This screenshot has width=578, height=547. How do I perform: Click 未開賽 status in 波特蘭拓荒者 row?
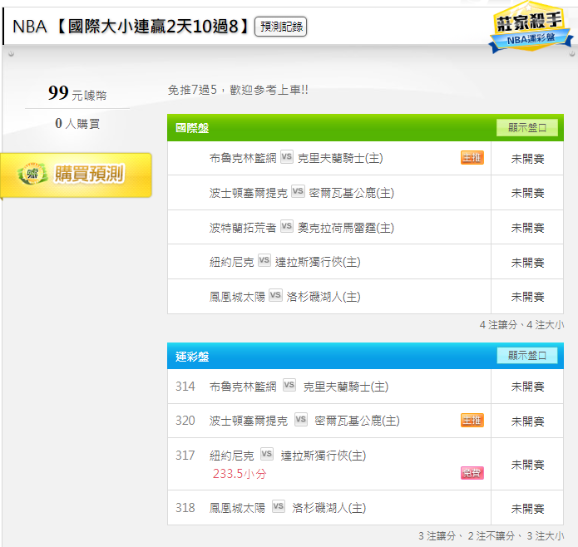coord(527,228)
